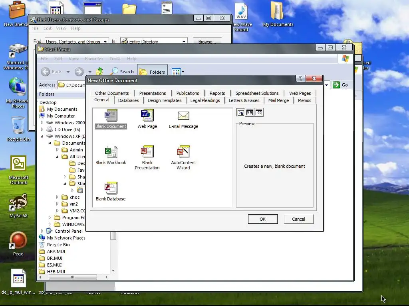The height and width of the screenshot is (306, 409).
Task: Expand the choc folder node
Action: tap(58, 197)
